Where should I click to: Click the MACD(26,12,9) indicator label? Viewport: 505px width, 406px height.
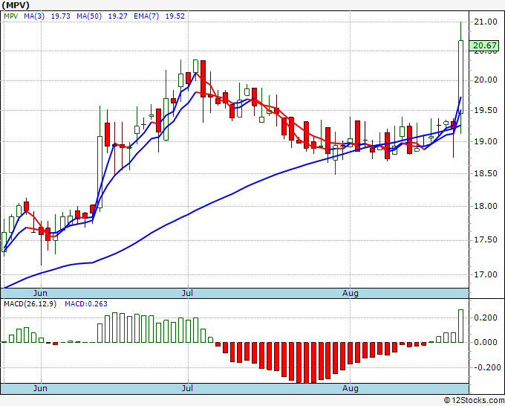[30, 304]
